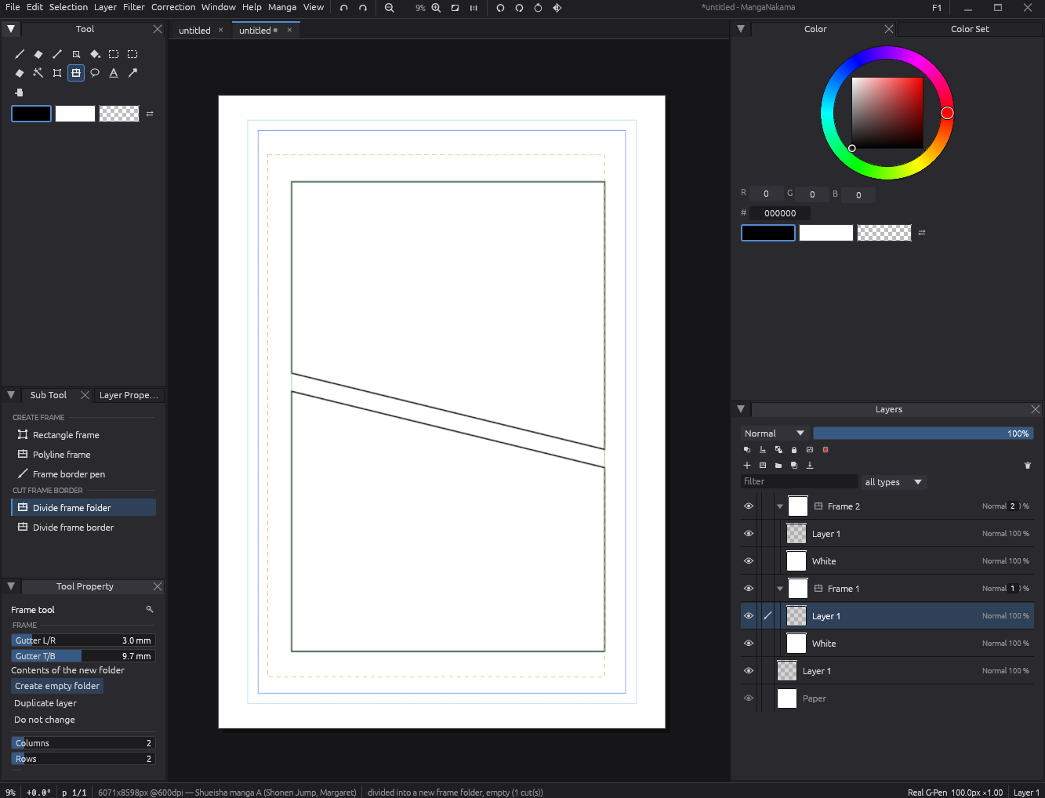
Task: Open the 'all types' layer filter dropdown
Action: (894, 482)
